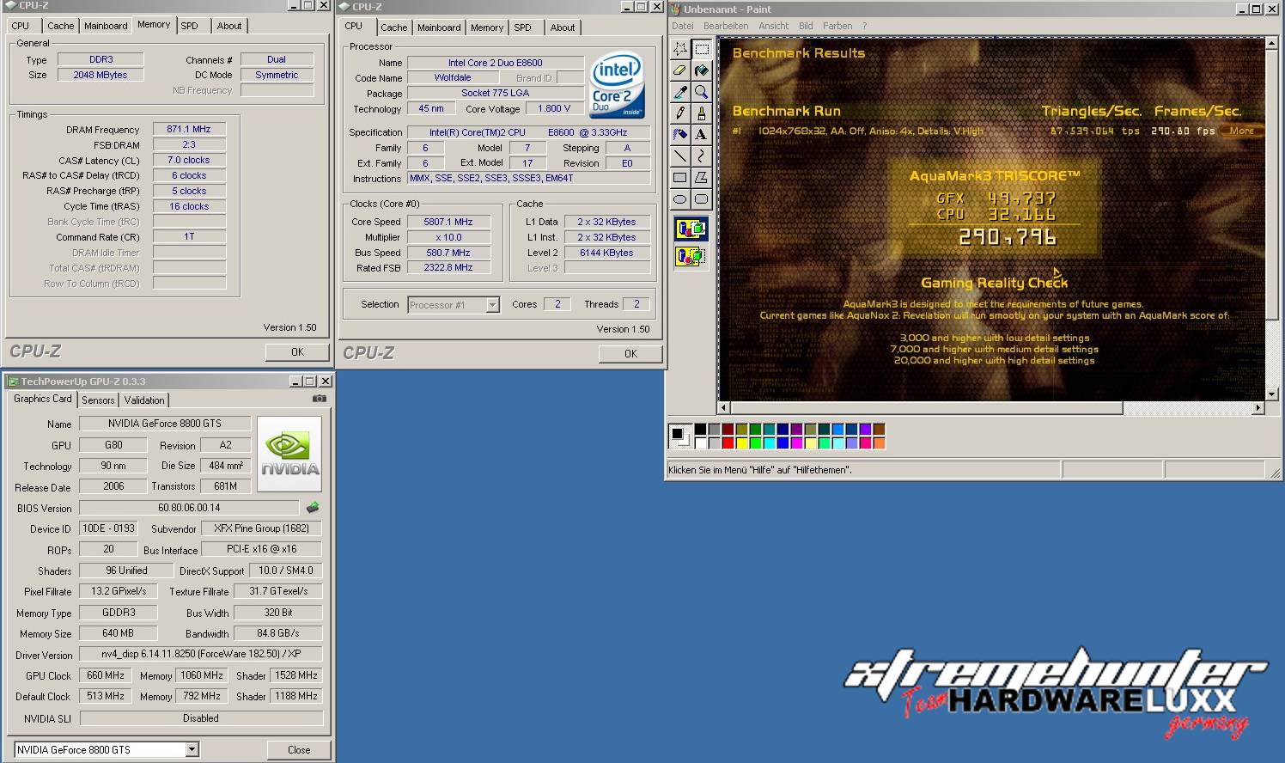Select the Brush tool in Paint
The height and width of the screenshot is (763, 1285).
pyautogui.click(x=702, y=113)
